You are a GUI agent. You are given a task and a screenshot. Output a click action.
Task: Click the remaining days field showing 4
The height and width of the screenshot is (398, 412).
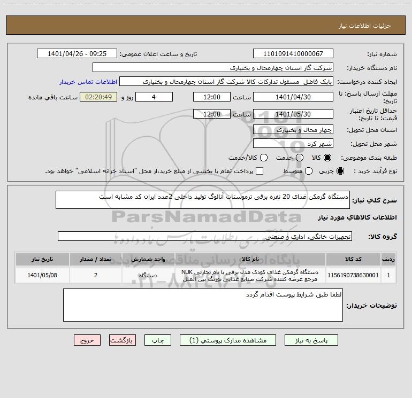point(154,97)
